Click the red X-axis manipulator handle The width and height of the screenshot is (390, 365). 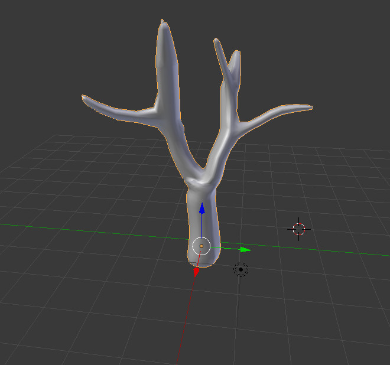click(196, 272)
